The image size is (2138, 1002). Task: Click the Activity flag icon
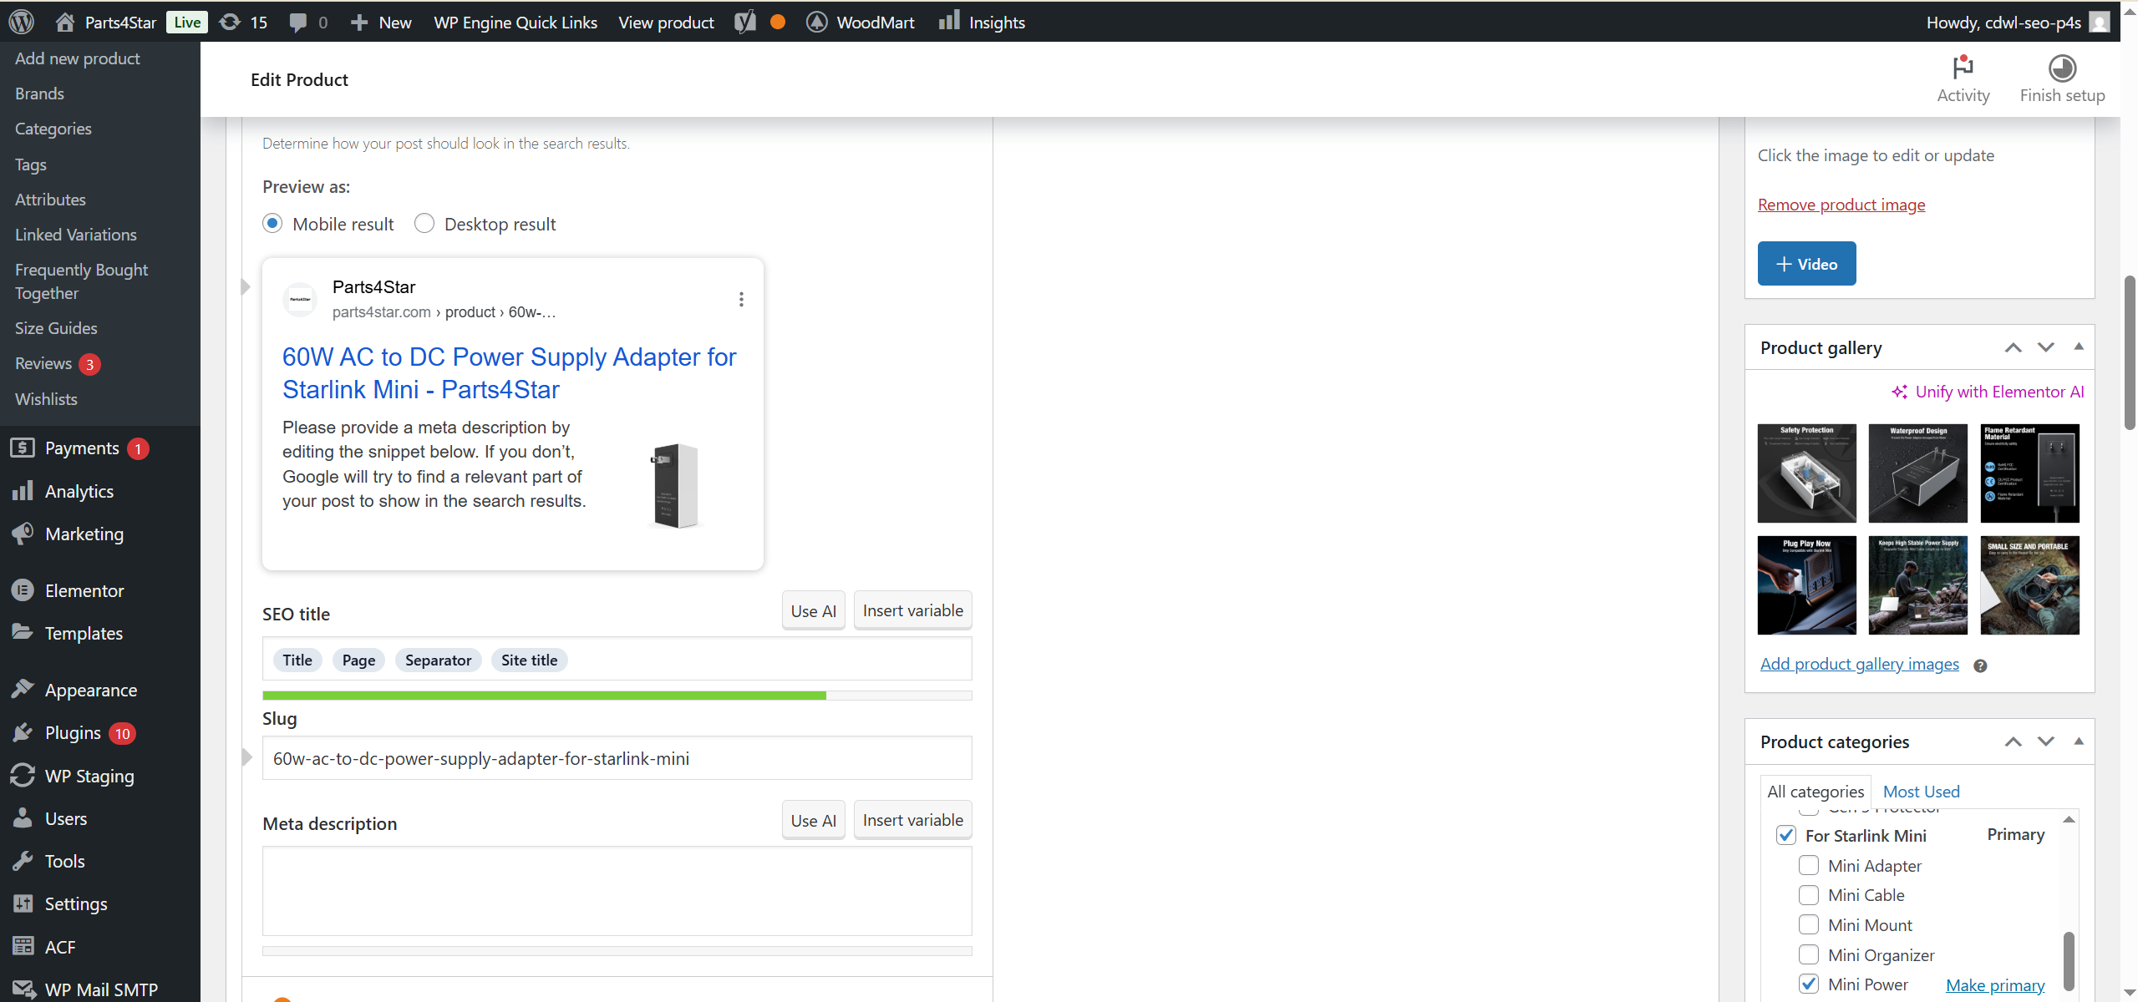pos(1963,68)
